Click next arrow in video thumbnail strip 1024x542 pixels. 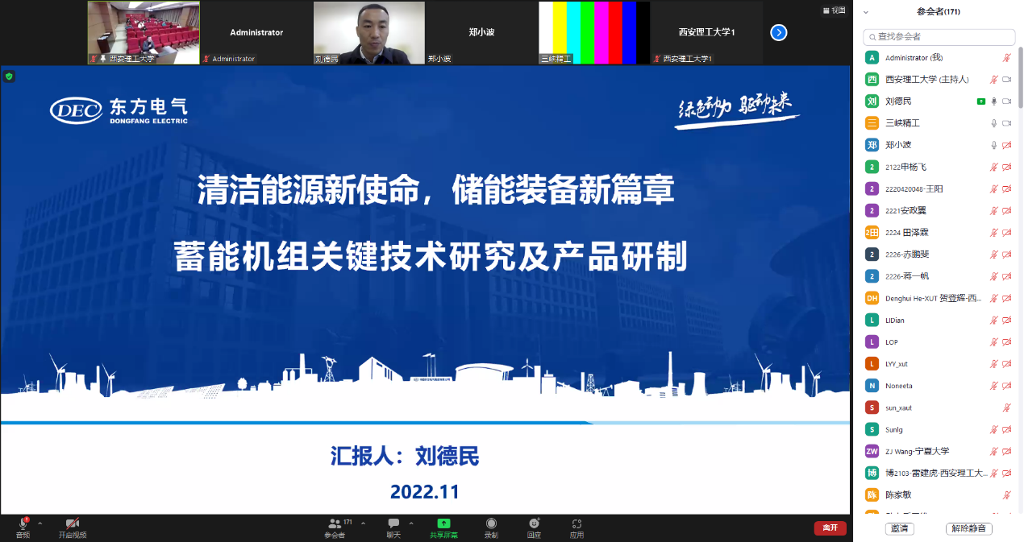[778, 32]
